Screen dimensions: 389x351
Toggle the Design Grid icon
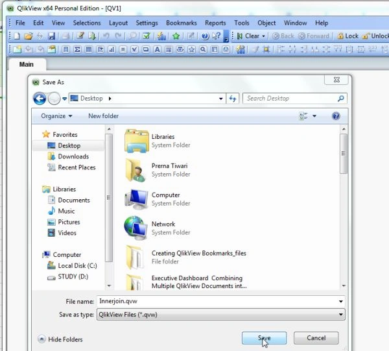266,49
